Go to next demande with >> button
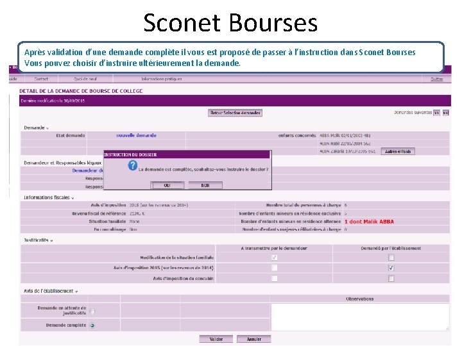This screenshot has height=346, width=462. (x=436, y=113)
